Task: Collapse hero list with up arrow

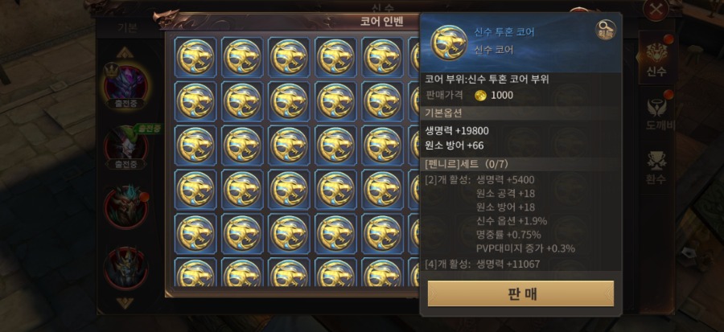Action: click(125, 52)
